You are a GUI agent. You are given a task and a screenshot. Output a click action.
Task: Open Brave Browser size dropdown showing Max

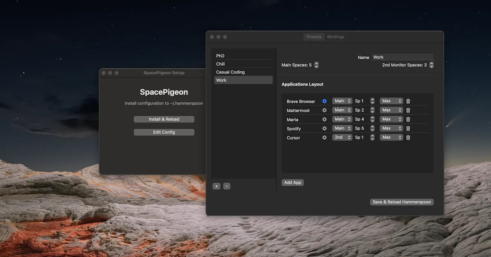point(392,101)
